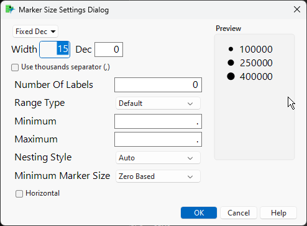The width and height of the screenshot is (307, 226).
Task: Click the 250000 preview label
Action: tap(256, 63)
